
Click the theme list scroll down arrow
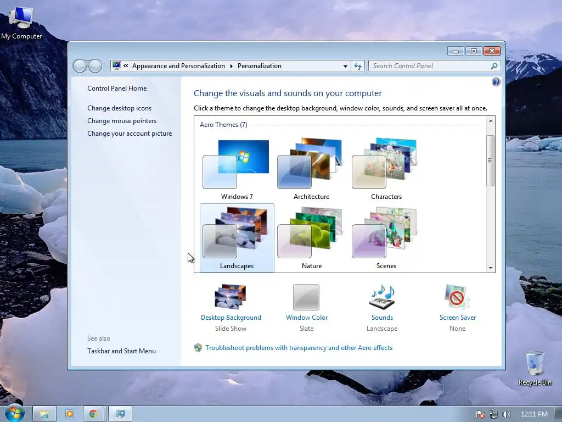coord(491,268)
